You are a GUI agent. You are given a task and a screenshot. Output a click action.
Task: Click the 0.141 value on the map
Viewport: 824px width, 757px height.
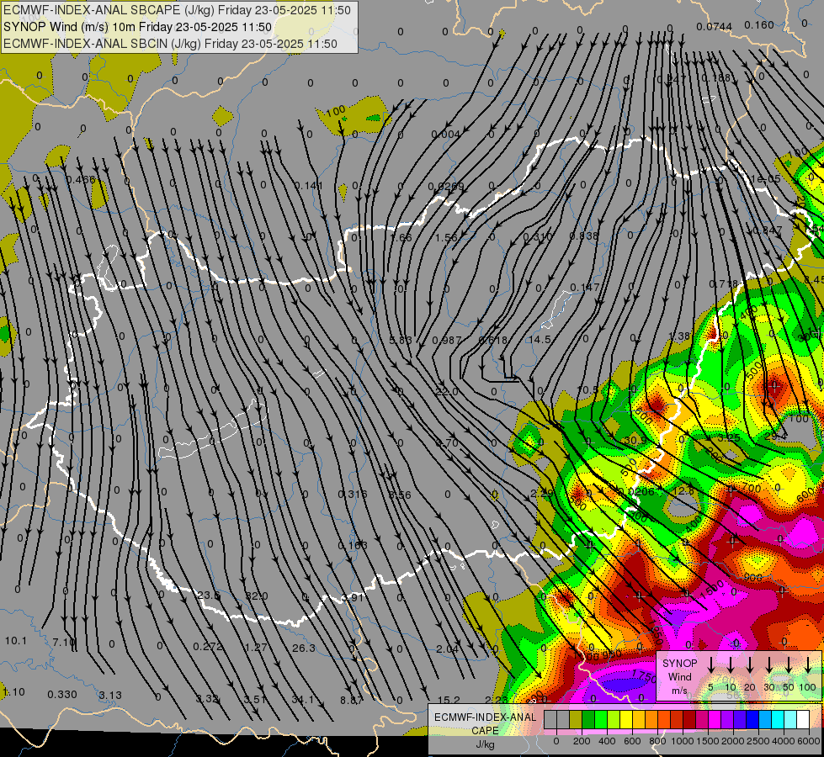click(309, 185)
